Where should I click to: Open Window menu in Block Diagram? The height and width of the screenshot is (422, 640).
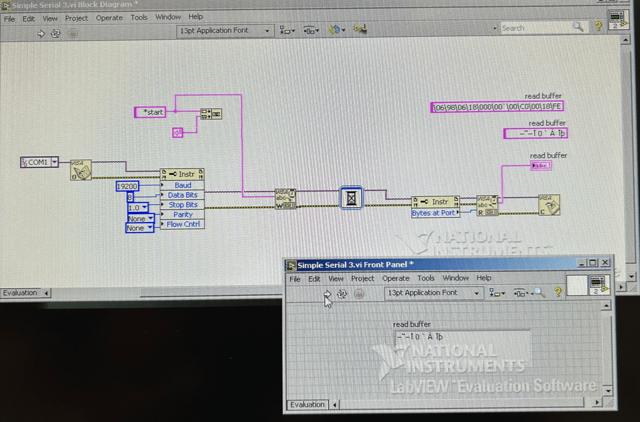coord(168,17)
